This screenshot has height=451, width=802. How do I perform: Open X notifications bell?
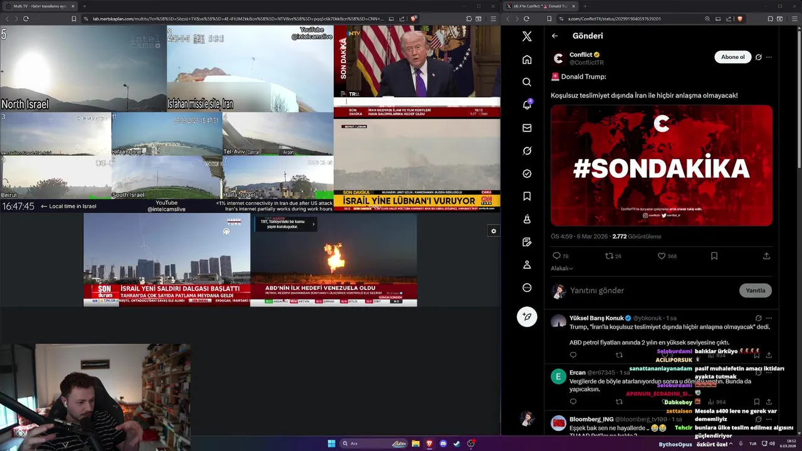527,105
